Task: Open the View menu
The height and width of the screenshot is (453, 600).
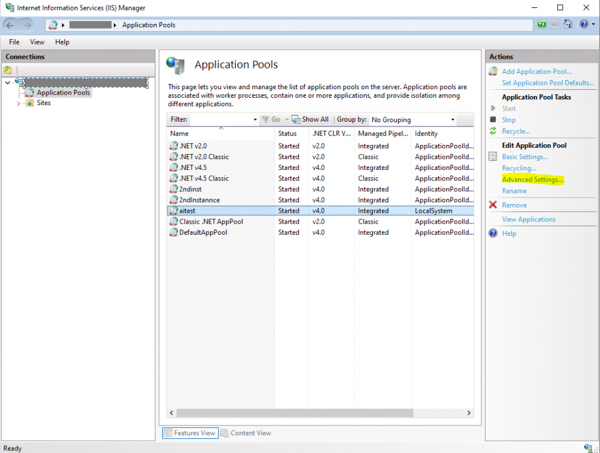Action: (x=37, y=42)
